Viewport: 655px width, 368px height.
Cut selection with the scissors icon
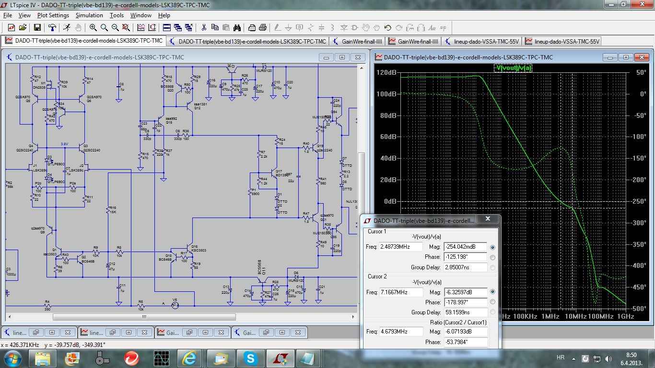pos(204,27)
